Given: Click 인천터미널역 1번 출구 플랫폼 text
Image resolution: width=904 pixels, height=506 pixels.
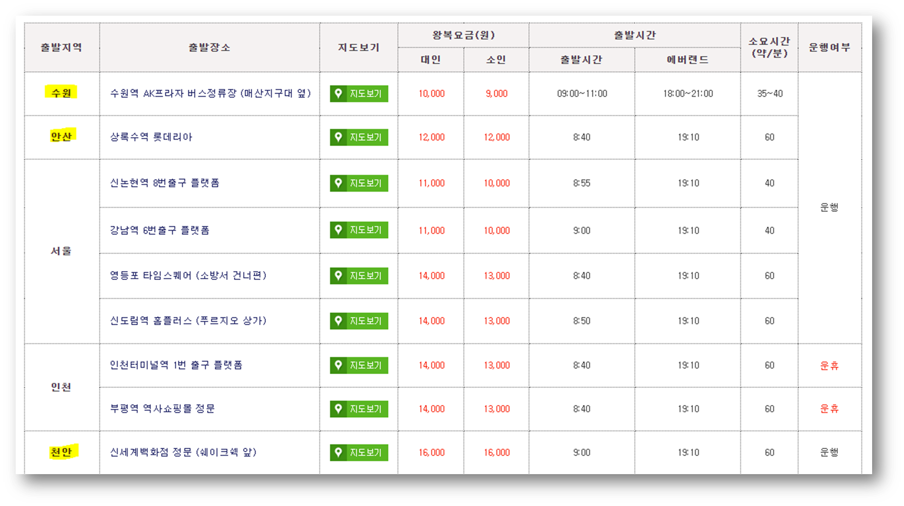Looking at the screenshot, I should click(x=176, y=365).
